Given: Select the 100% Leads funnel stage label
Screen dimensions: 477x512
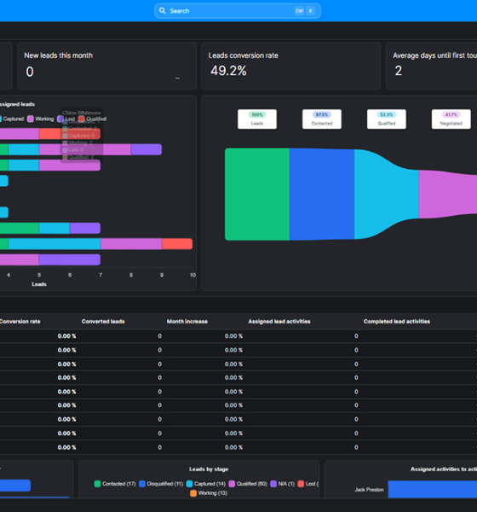Looking at the screenshot, I should pyautogui.click(x=257, y=119).
